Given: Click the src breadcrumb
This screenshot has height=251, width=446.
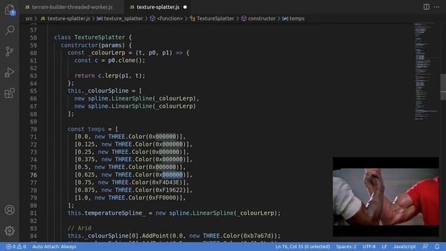Looking at the screenshot, I should 29,19.
